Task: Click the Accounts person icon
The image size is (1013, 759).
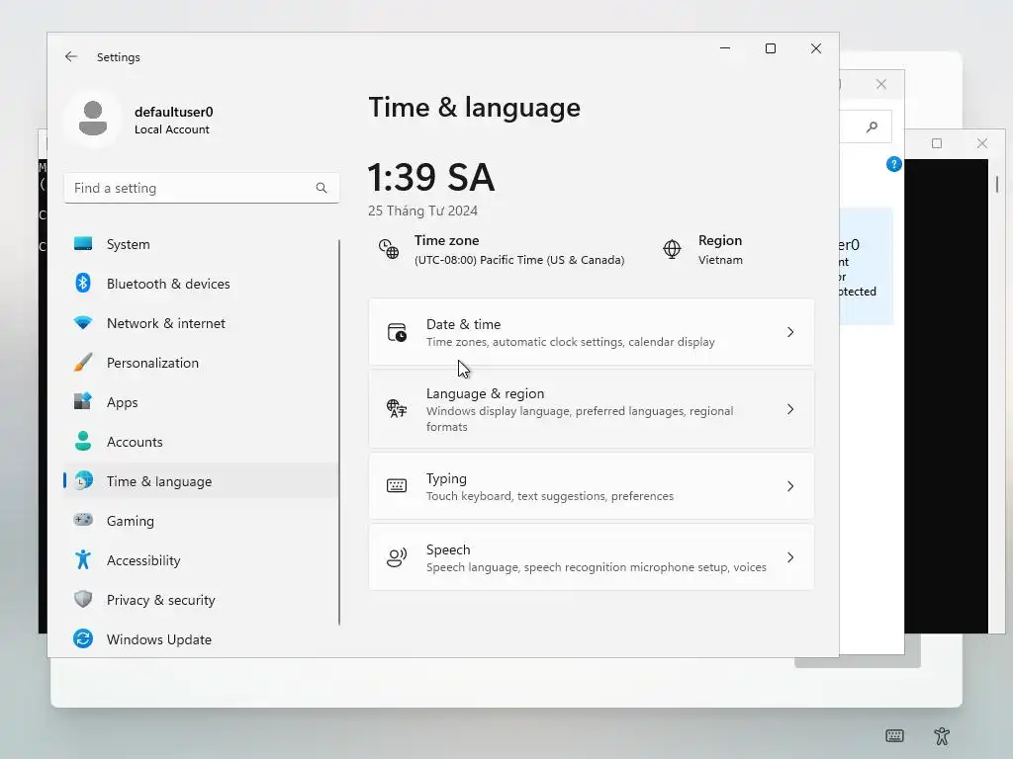Action: (83, 441)
